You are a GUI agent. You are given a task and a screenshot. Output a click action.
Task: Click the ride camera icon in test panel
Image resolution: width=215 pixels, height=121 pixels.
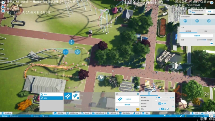[x=211, y=43]
